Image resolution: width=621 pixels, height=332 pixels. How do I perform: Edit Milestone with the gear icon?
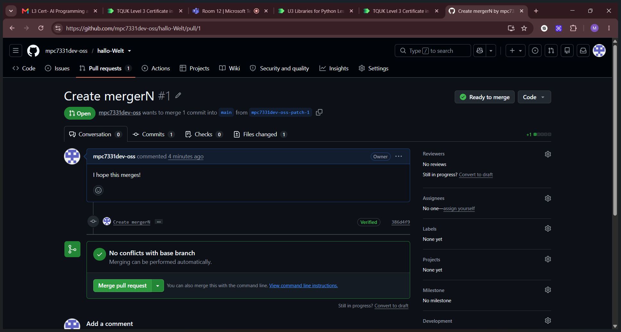(548, 290)
